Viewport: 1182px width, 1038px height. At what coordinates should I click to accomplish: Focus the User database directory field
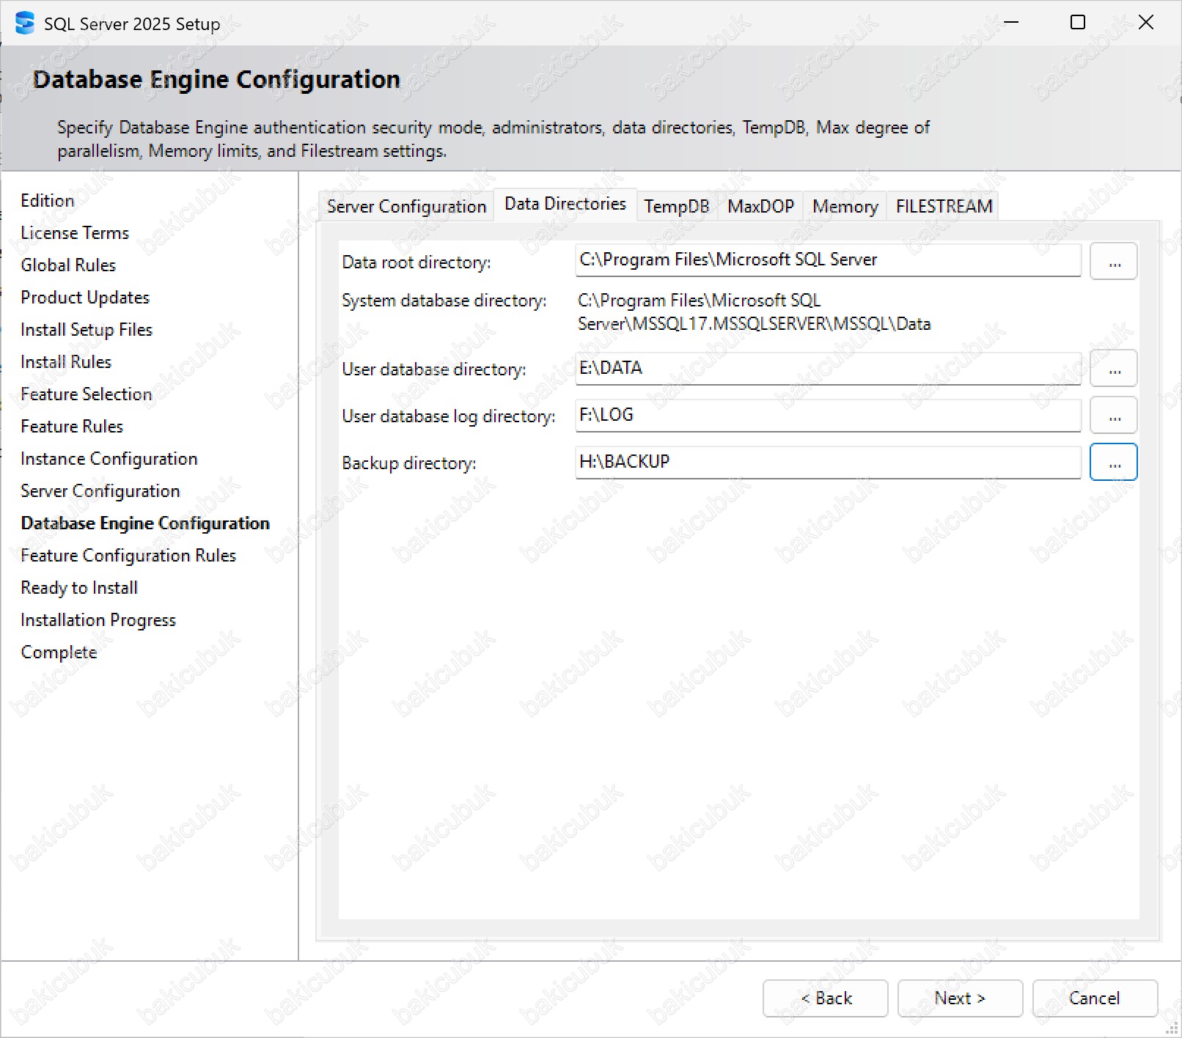point(827,368)
